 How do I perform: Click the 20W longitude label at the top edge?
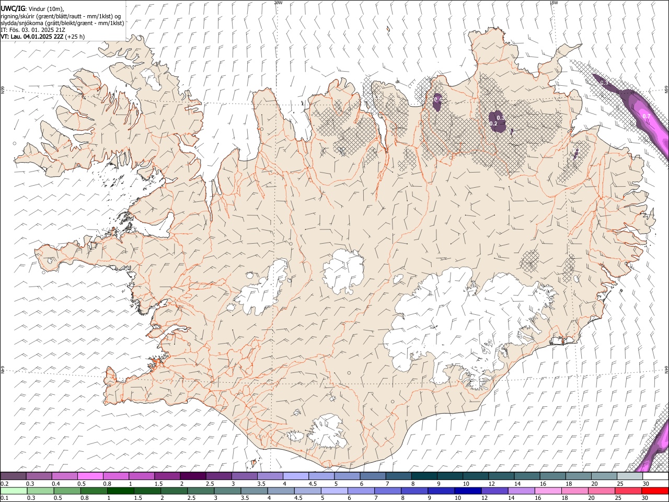pos(278,3)
